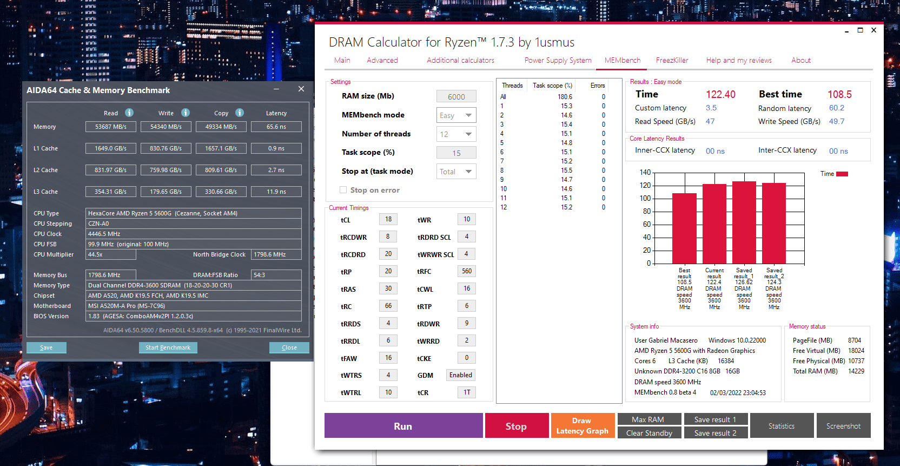
Task: Click the red Stop button
Action: [x=517, y=425]
